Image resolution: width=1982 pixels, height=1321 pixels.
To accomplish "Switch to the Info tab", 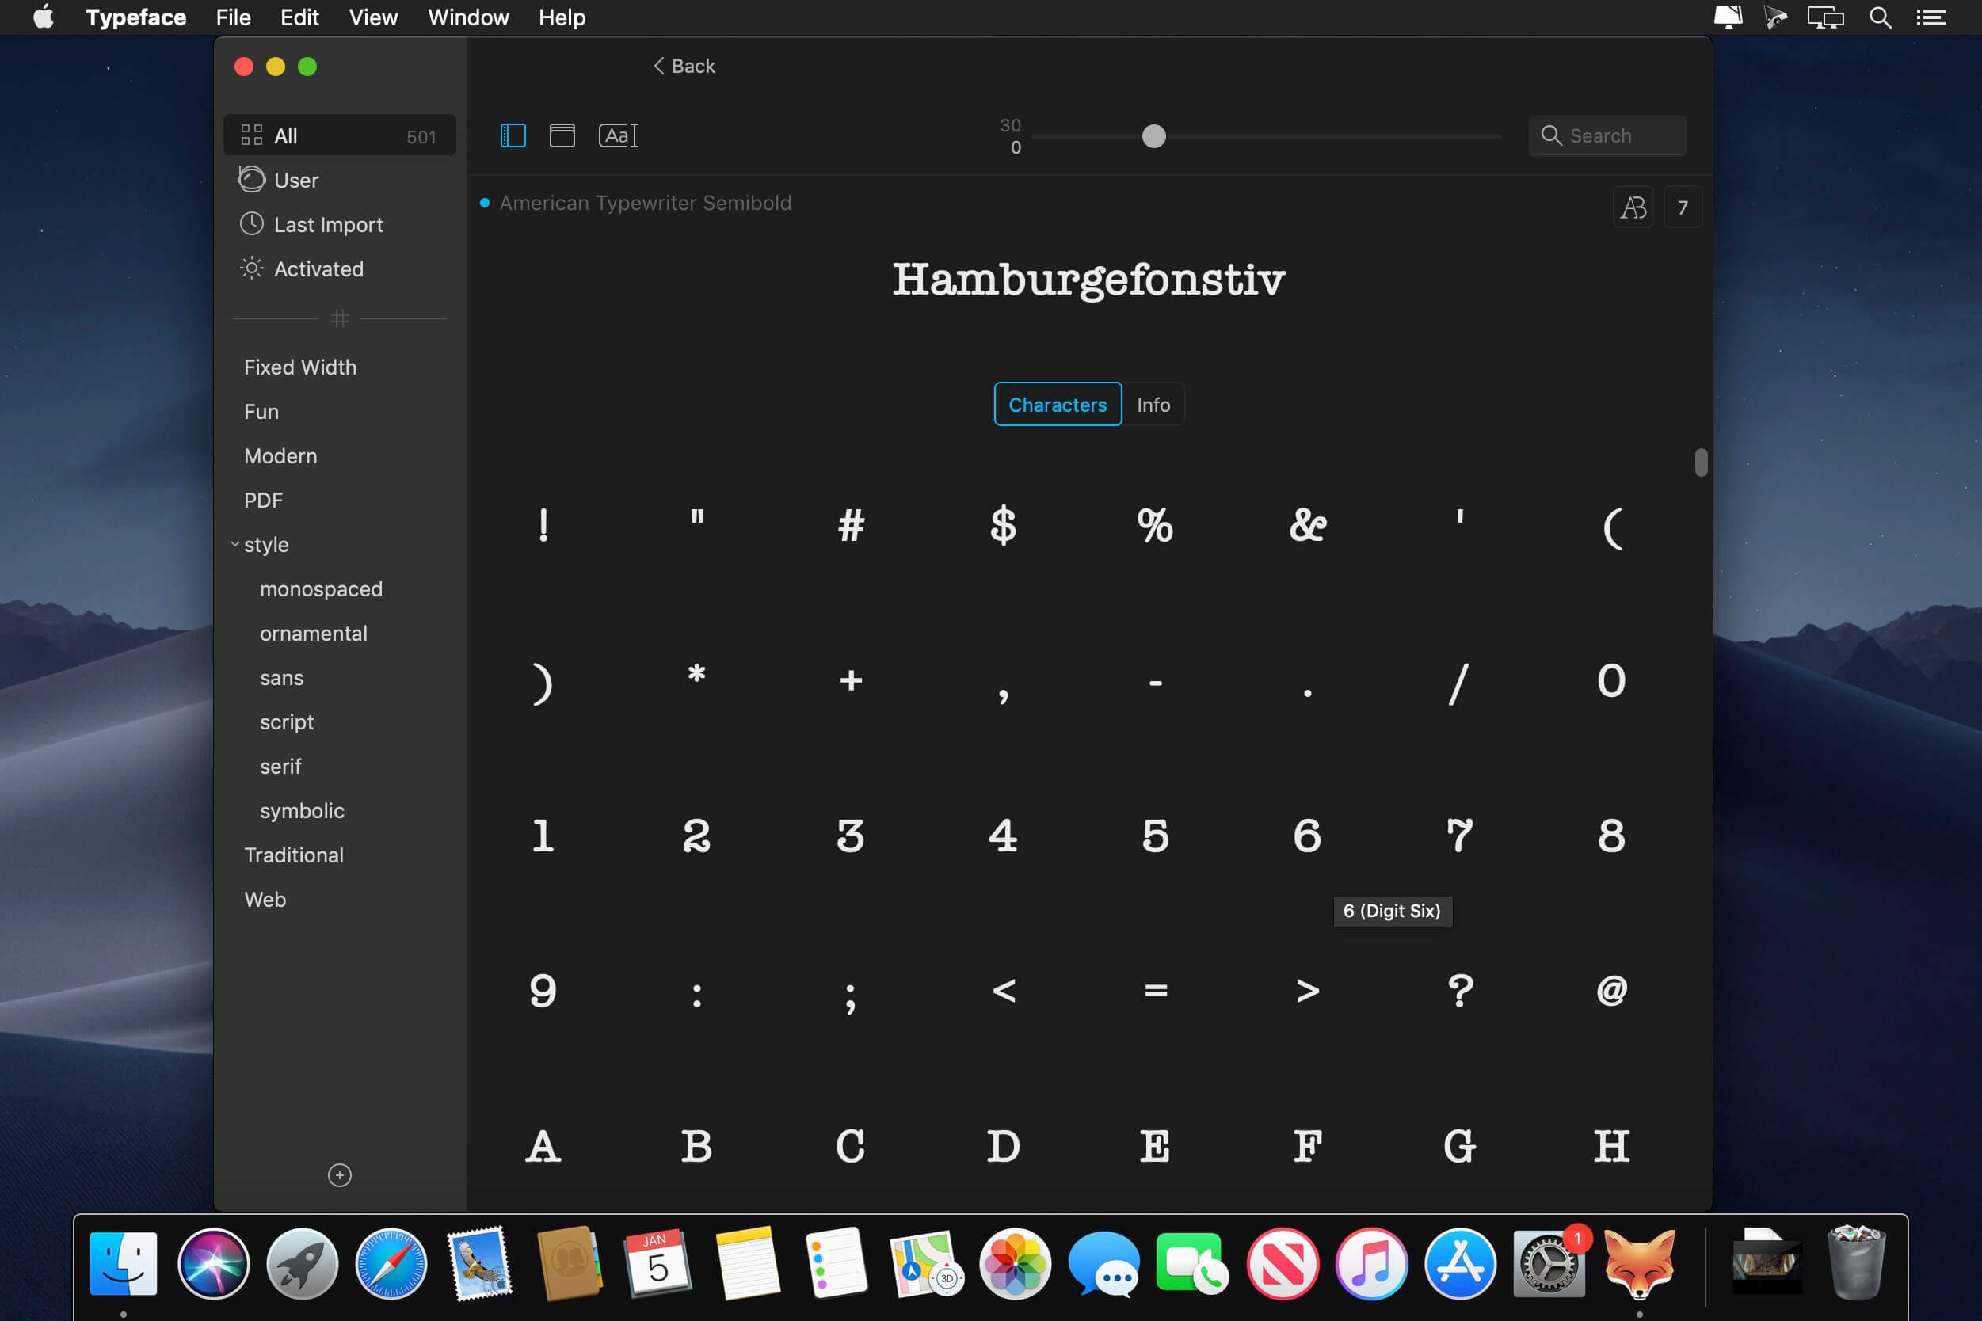I will 1153,405.
